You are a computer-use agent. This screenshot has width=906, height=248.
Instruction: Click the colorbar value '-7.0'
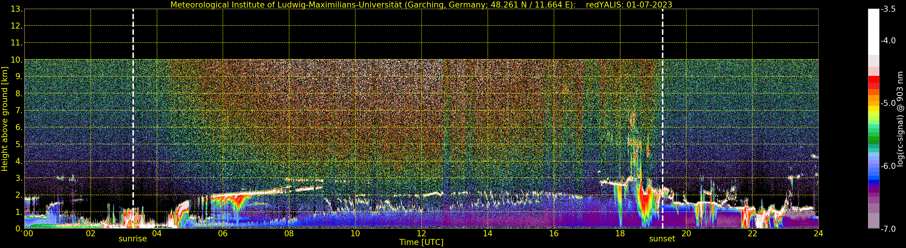coord(888,229)
